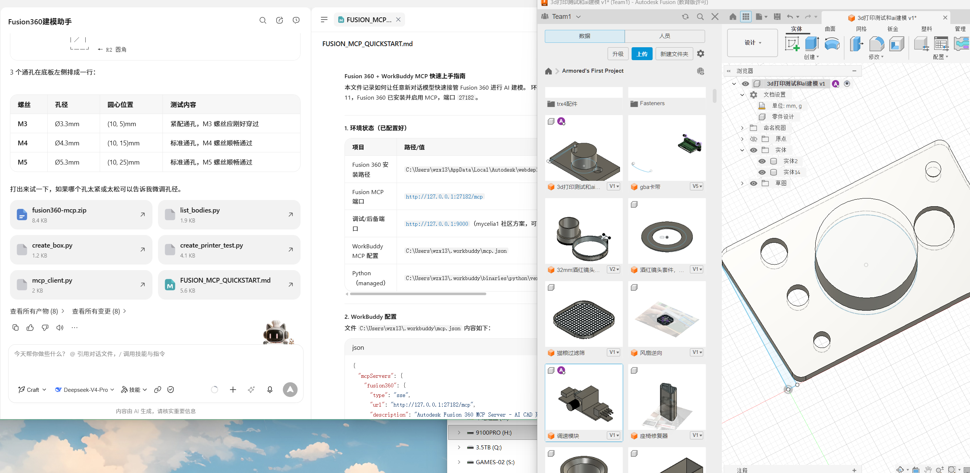Collapse the 文档设置 tree node
970x473 pixels.
742,95
